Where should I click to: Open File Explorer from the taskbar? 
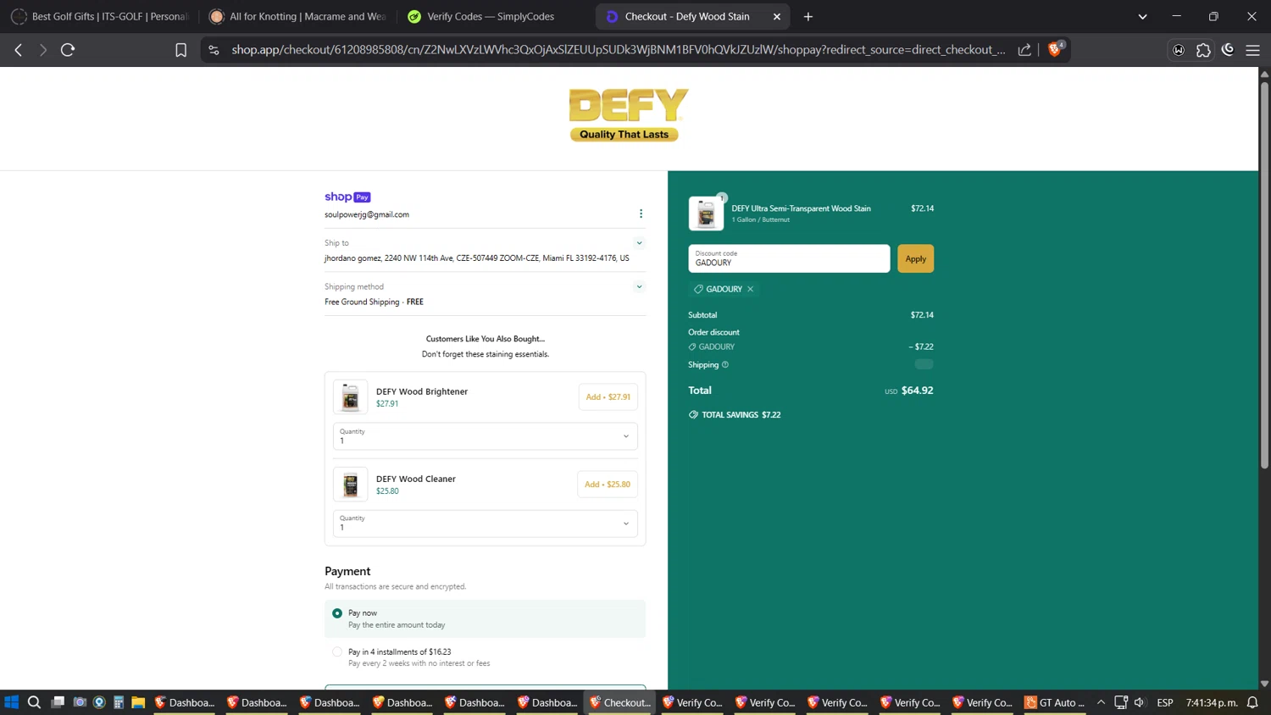coord(138,702)
